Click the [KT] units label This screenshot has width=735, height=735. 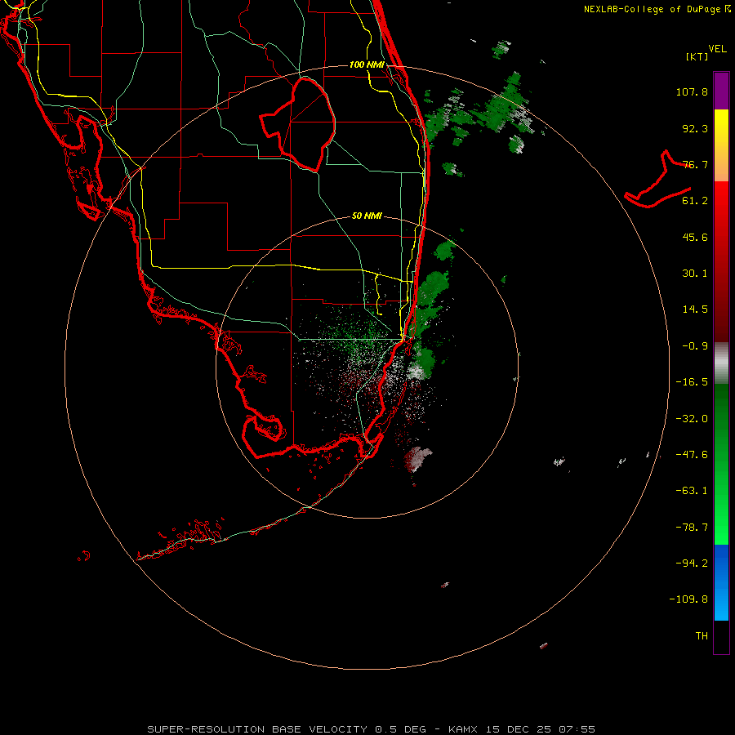click(697, 56)
